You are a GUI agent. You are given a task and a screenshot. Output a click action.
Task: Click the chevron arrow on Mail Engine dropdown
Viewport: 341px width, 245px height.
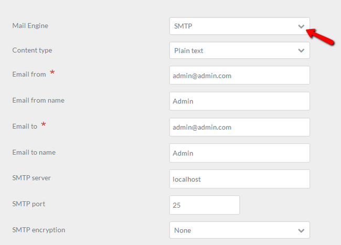click(301, 26)
